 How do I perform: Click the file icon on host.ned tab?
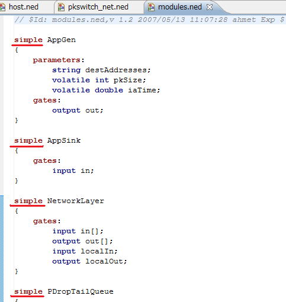click(x=2, y=7)
